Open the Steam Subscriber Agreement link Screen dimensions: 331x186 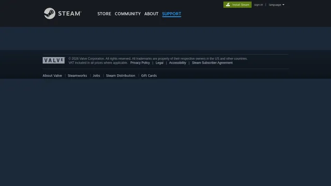coord(212,63)
